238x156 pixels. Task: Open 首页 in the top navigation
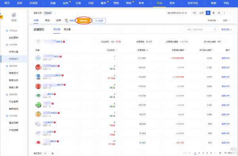(x=7, y=3)
